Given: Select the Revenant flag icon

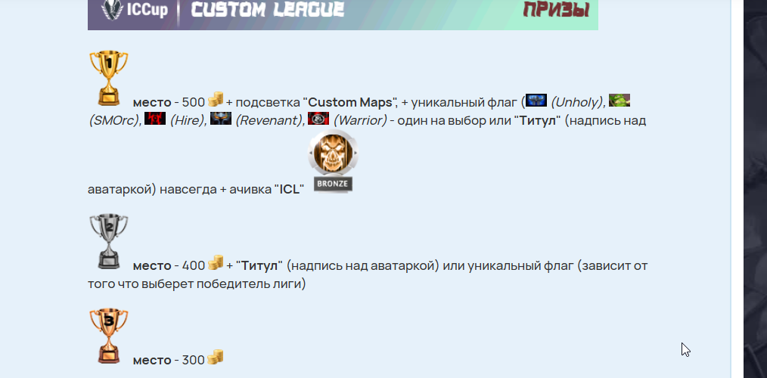Looking at the screenshot, I should (221, 119).
